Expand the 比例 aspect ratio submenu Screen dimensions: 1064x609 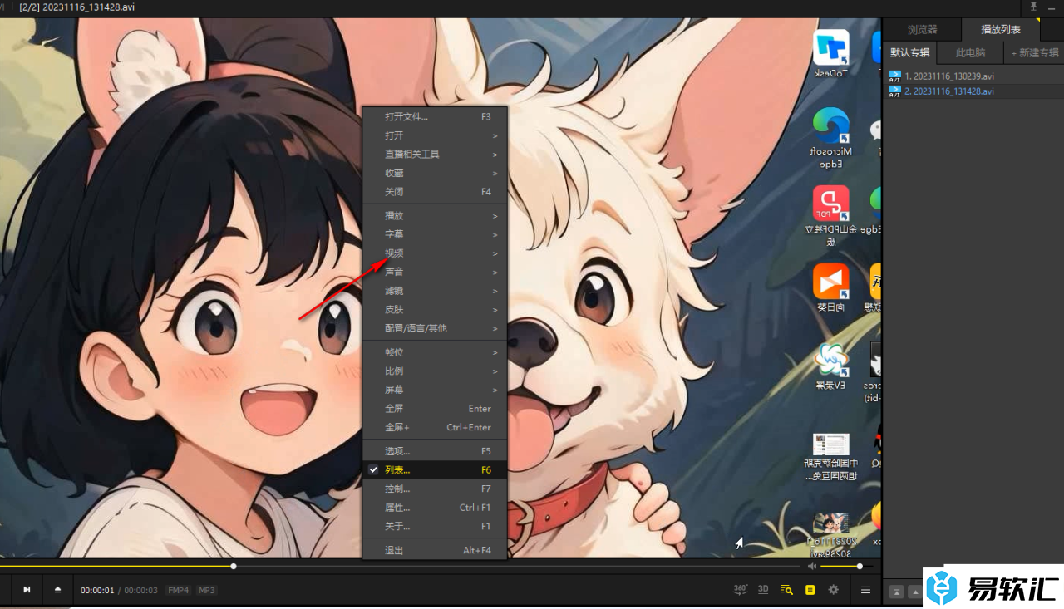point(435,371)
